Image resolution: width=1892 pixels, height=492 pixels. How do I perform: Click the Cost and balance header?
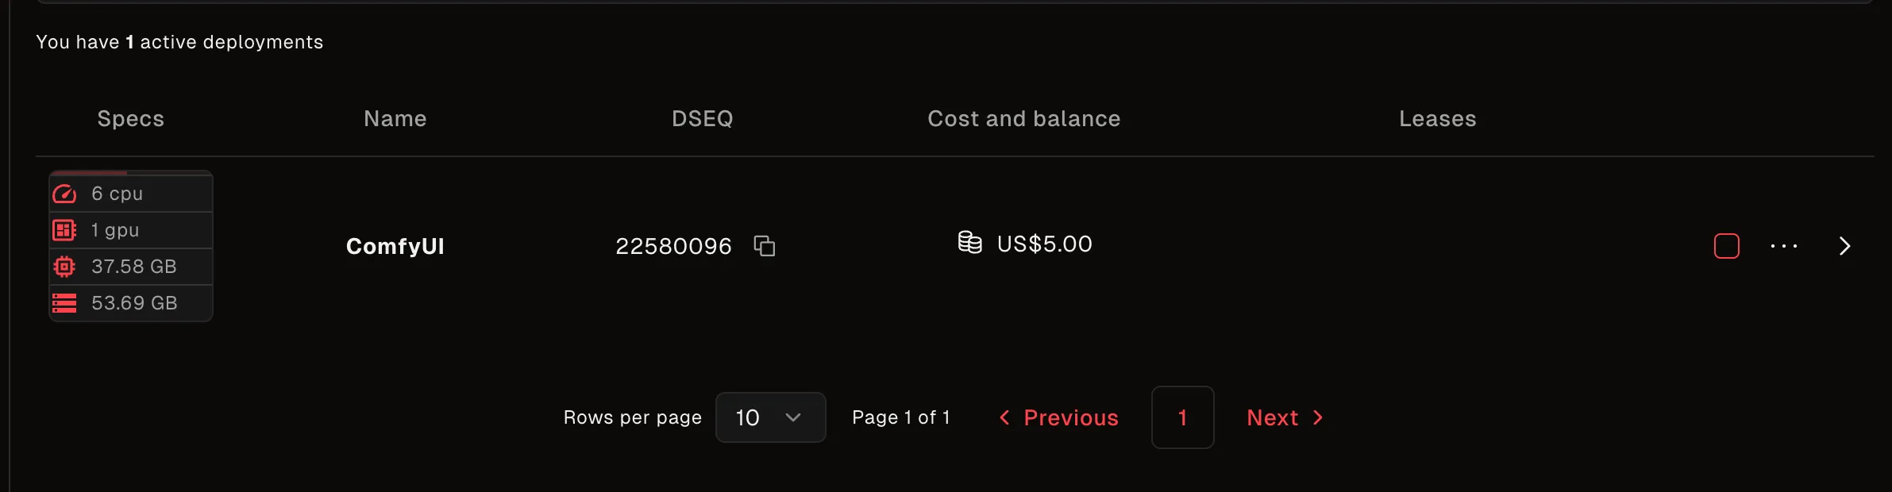click(1024, 119)
